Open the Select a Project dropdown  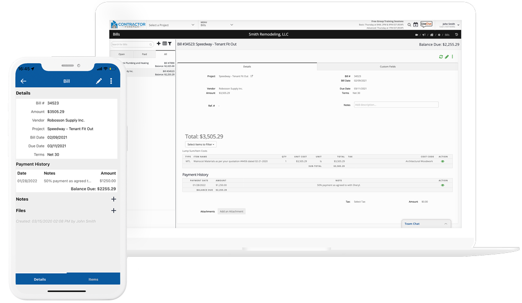[x=171, y=25]
